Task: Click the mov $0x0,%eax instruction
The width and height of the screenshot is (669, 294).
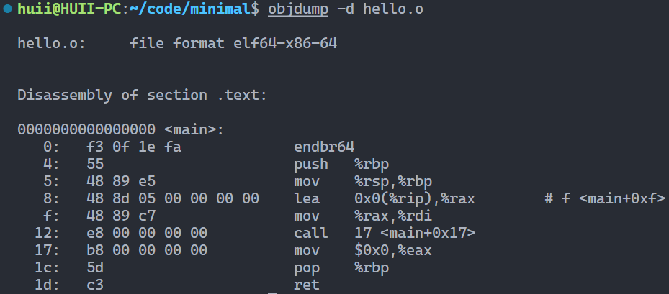Action: point(363,251)
